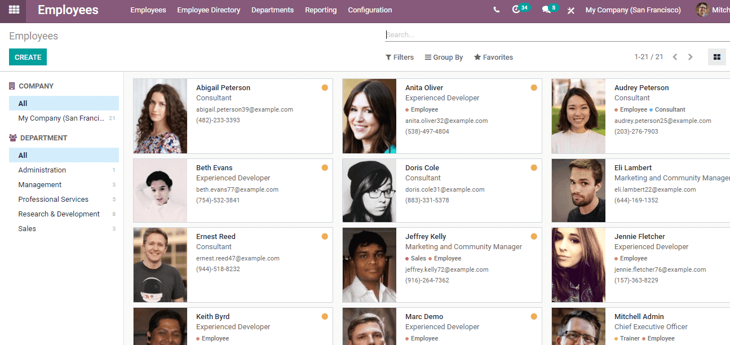
Task: Open Abigail Peterson's photo thumbnail
Action: 160,116
